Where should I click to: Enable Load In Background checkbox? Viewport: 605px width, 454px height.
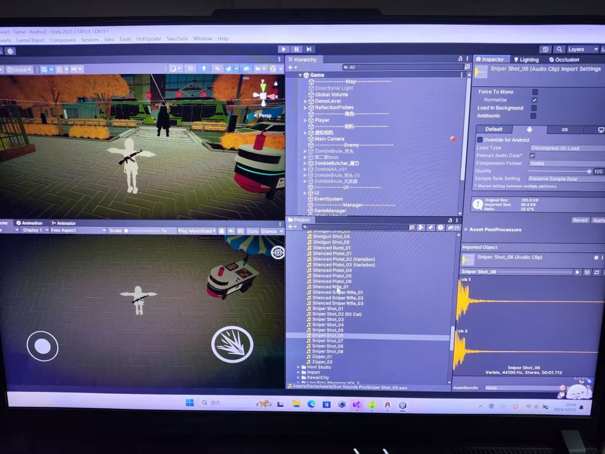[534, 108]
